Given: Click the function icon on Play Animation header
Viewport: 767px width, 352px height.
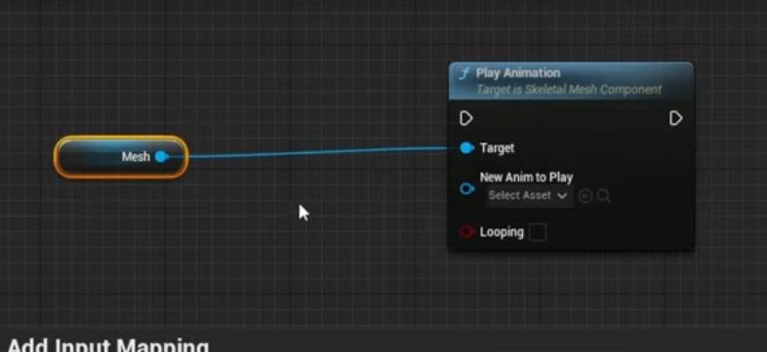Looking at the screenshot, I should point(464,73).
